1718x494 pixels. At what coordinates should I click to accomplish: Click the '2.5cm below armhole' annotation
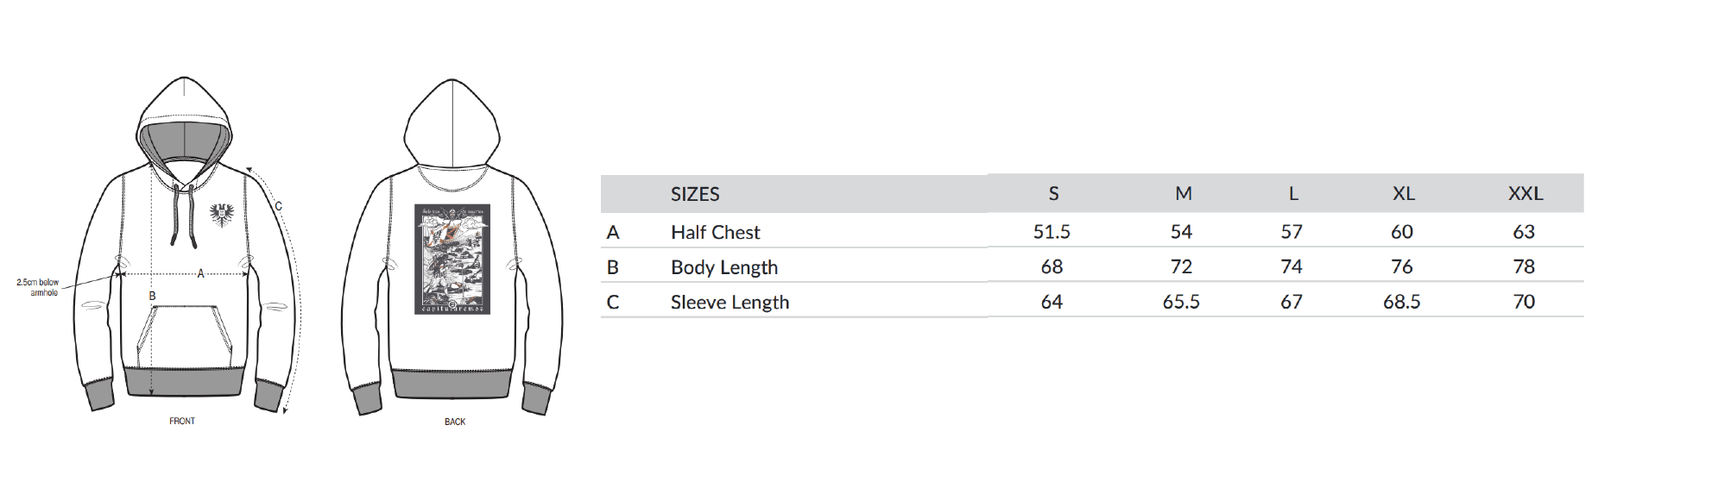coord(38,287)
